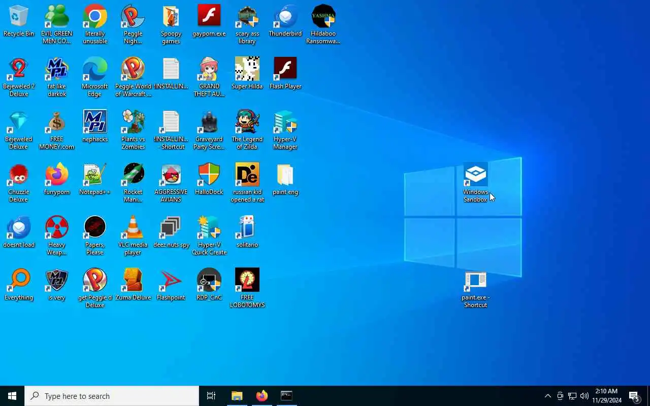650x406 pixels.
Task: Select the Hildaboo Ransomware icon
Action: click(323, 24)
